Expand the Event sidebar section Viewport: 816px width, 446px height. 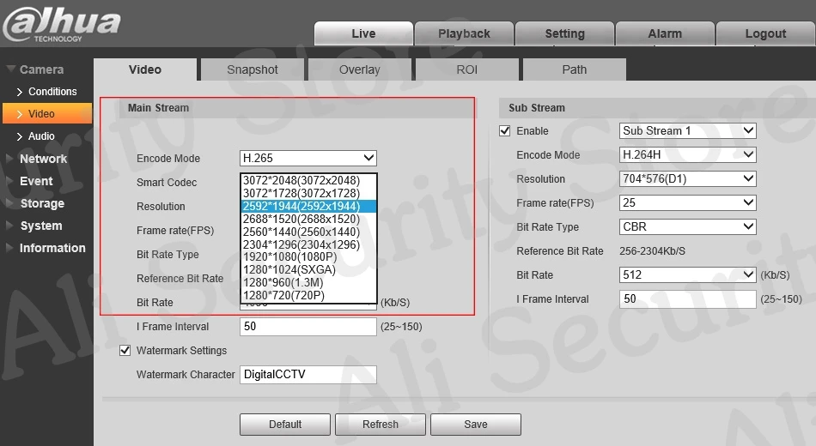click(29, 181)
